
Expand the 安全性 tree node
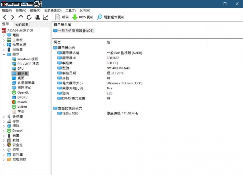click(4, 145)
